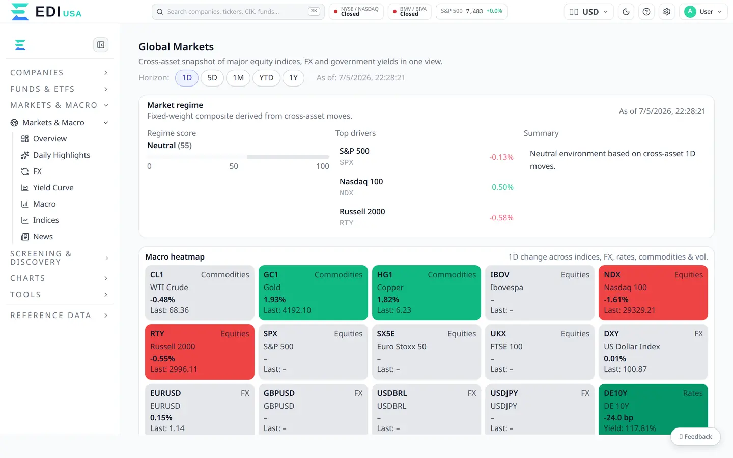This screenshot has height=458, width=733.
Task: Click the S&P 500 ticker badge
Action: point(471,12)
